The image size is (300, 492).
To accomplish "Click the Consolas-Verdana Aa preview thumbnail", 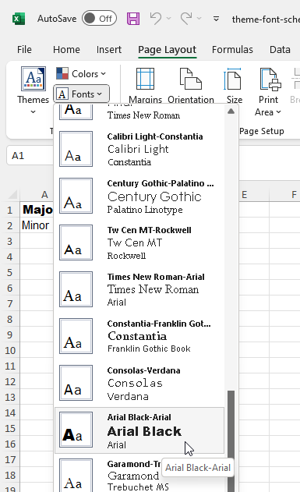I will tap(76, 383).
